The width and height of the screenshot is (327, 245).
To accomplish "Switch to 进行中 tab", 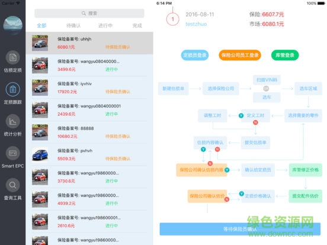I will (105, 25).
